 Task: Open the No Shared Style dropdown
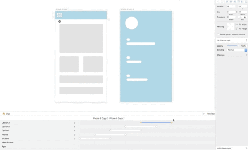point(232,40)
